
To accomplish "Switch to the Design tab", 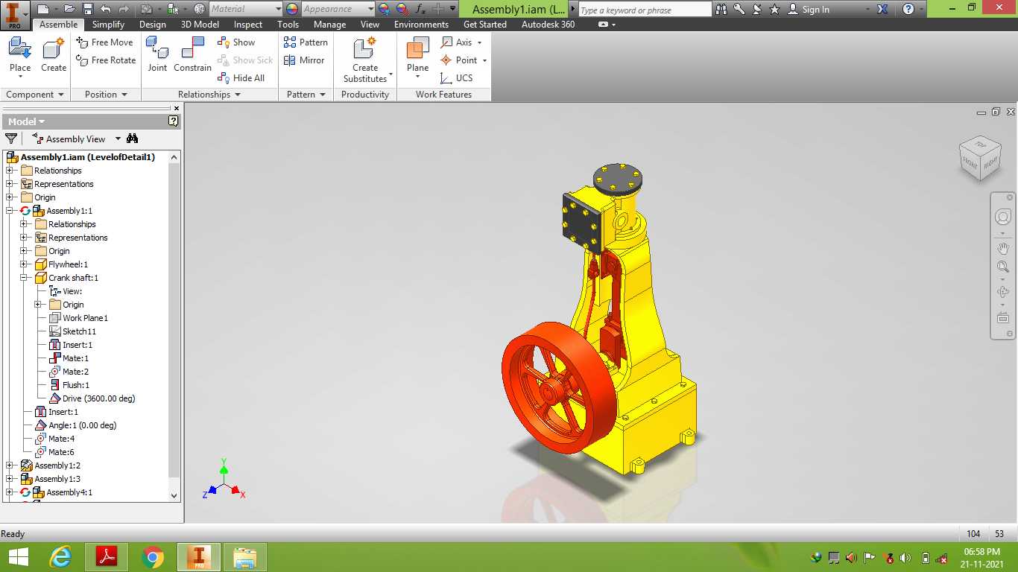I will tap(153, 25).
